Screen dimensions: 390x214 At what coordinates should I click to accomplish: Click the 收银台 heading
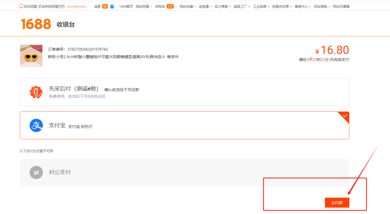point(66,24)
